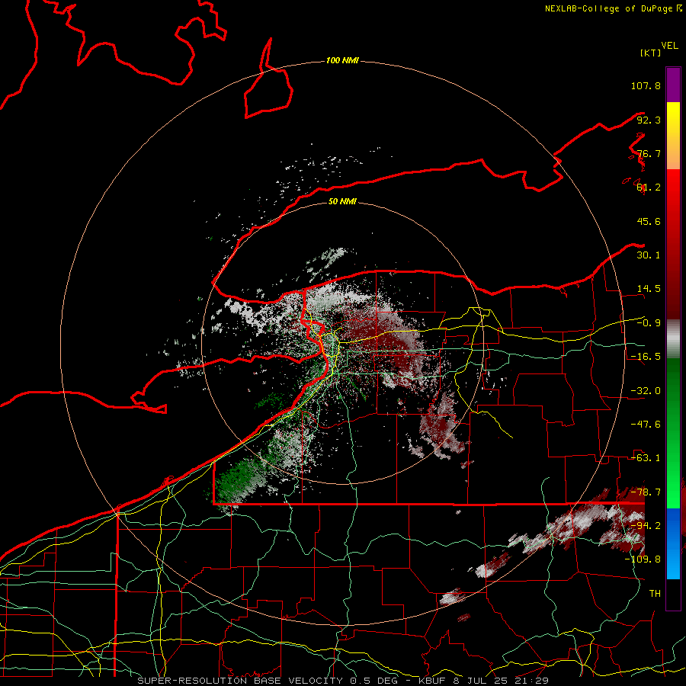Viewport: 686px width, 686px height.
Task: Select the -16.5 velocity scale value
Action: point(646,357)
